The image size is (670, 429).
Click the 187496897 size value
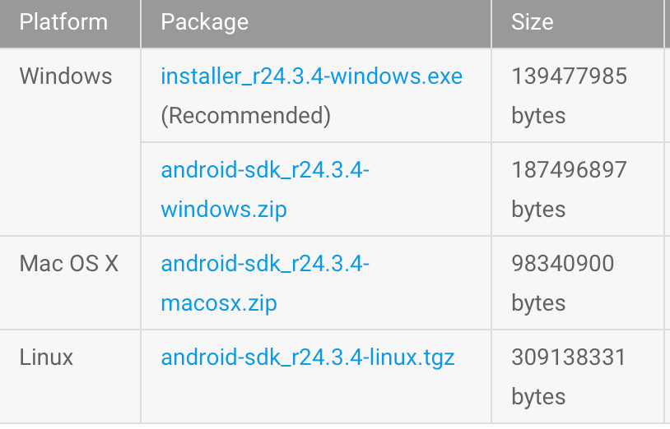[x=569, y=170]
